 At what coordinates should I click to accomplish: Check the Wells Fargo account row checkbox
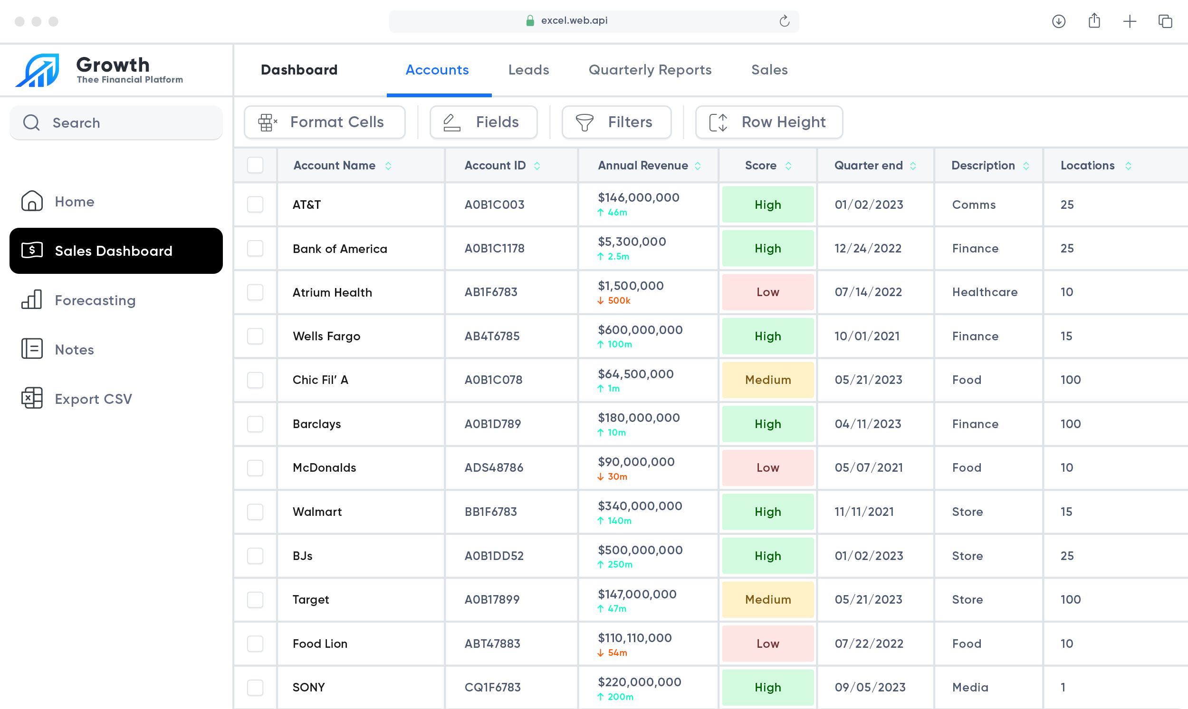[255, 335]
